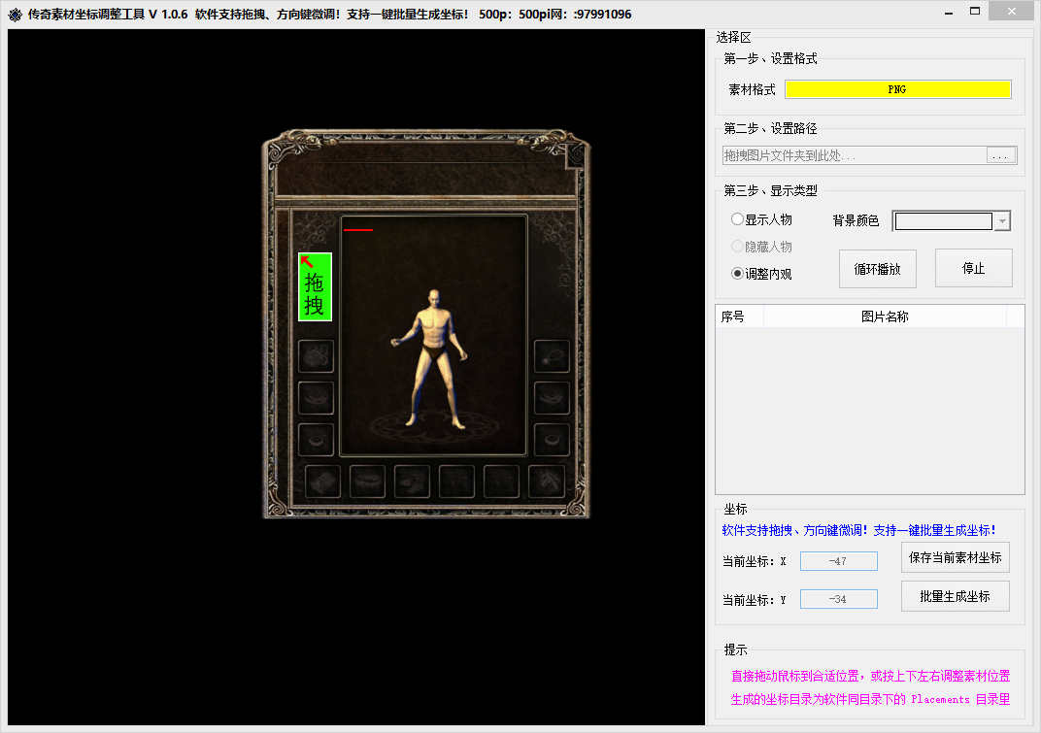1041x733 pixels.
Task: Click the app logo icon in title bar
Action: [15, 14]
